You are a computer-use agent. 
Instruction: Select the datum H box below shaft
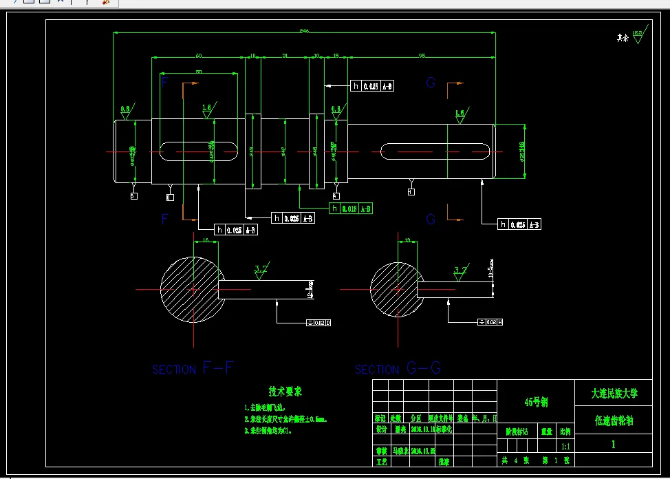pyautogui.click(x=411, y=192)
